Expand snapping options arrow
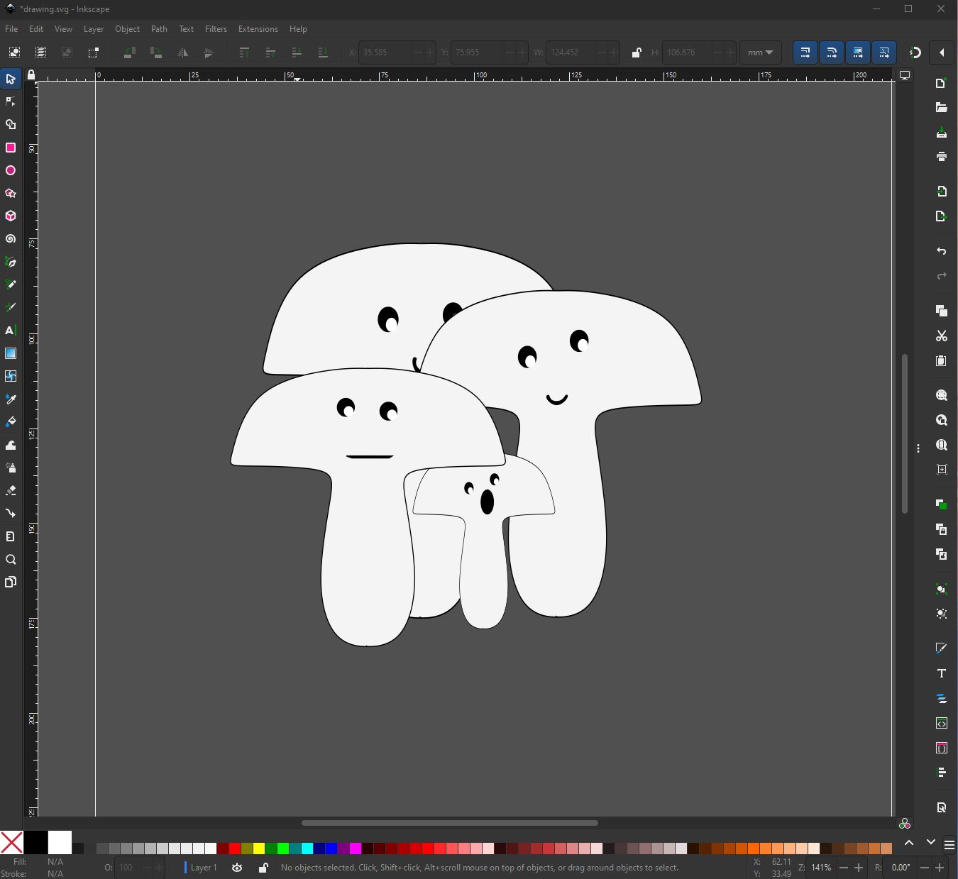 click(942, 52)
